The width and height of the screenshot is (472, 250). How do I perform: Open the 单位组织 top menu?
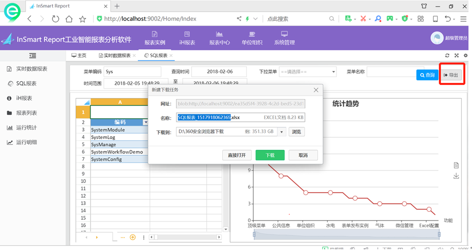252,38
